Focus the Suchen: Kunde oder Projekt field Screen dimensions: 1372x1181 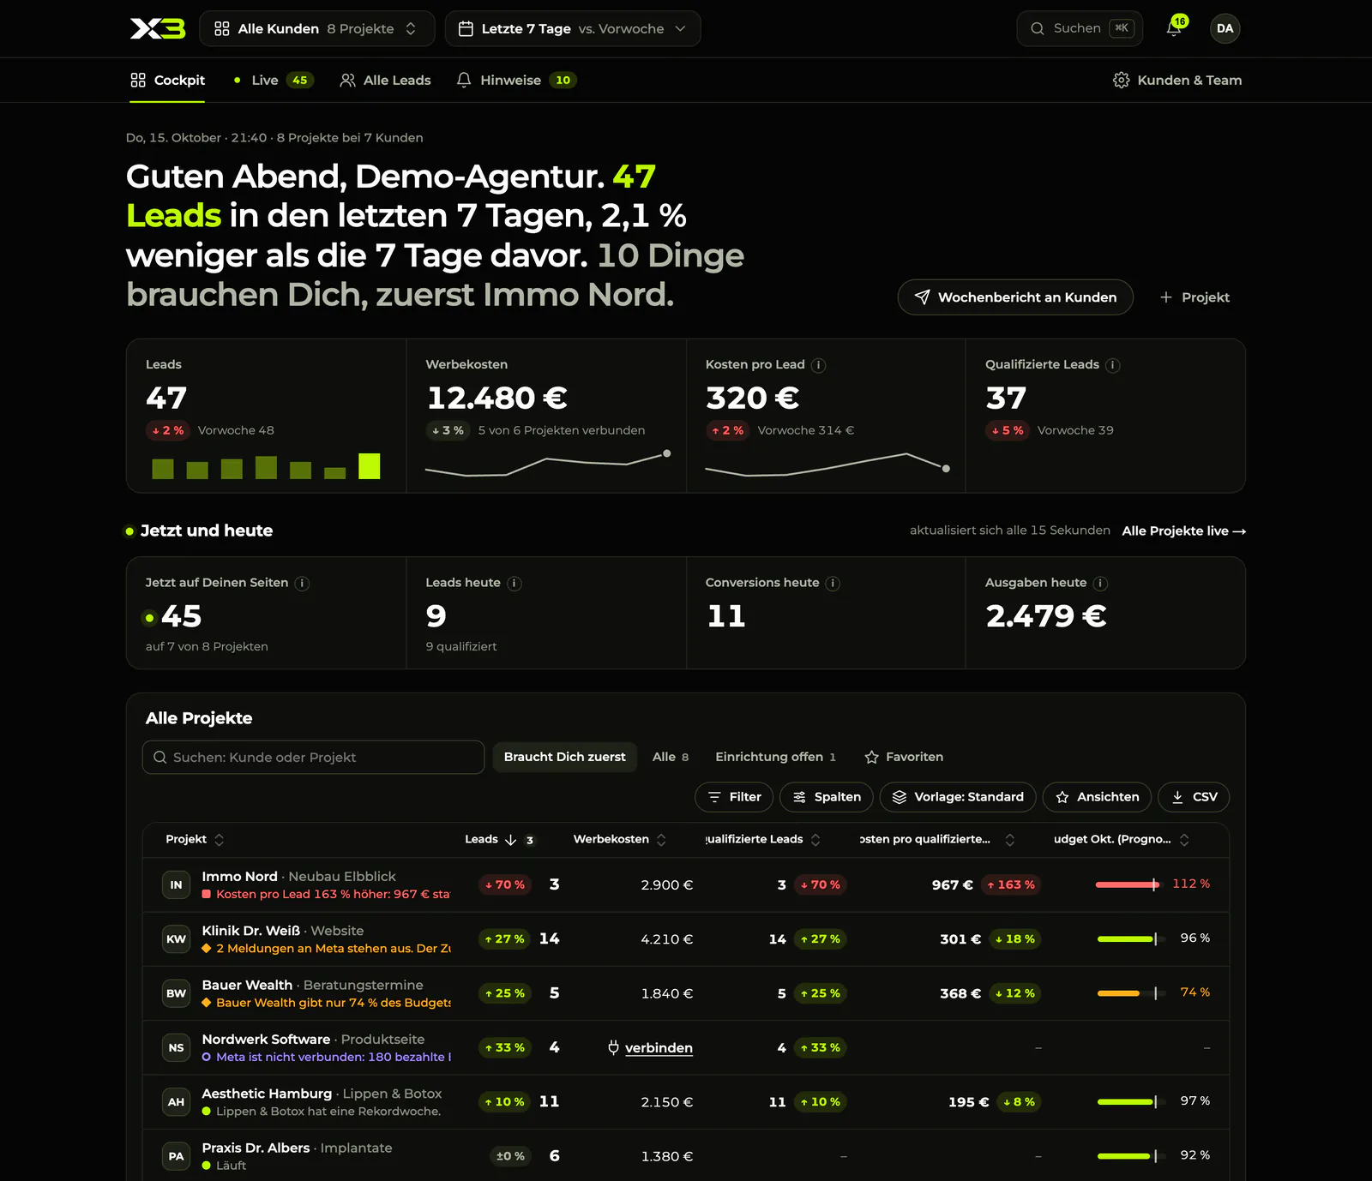[314, 757]
